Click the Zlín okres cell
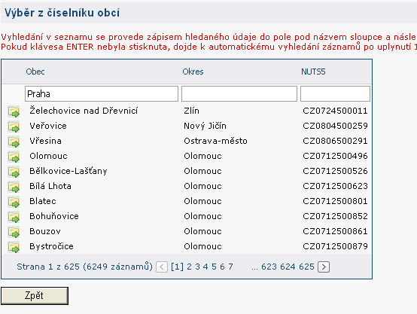The width and height of the screenshot is (417, 314). point(191,111)
